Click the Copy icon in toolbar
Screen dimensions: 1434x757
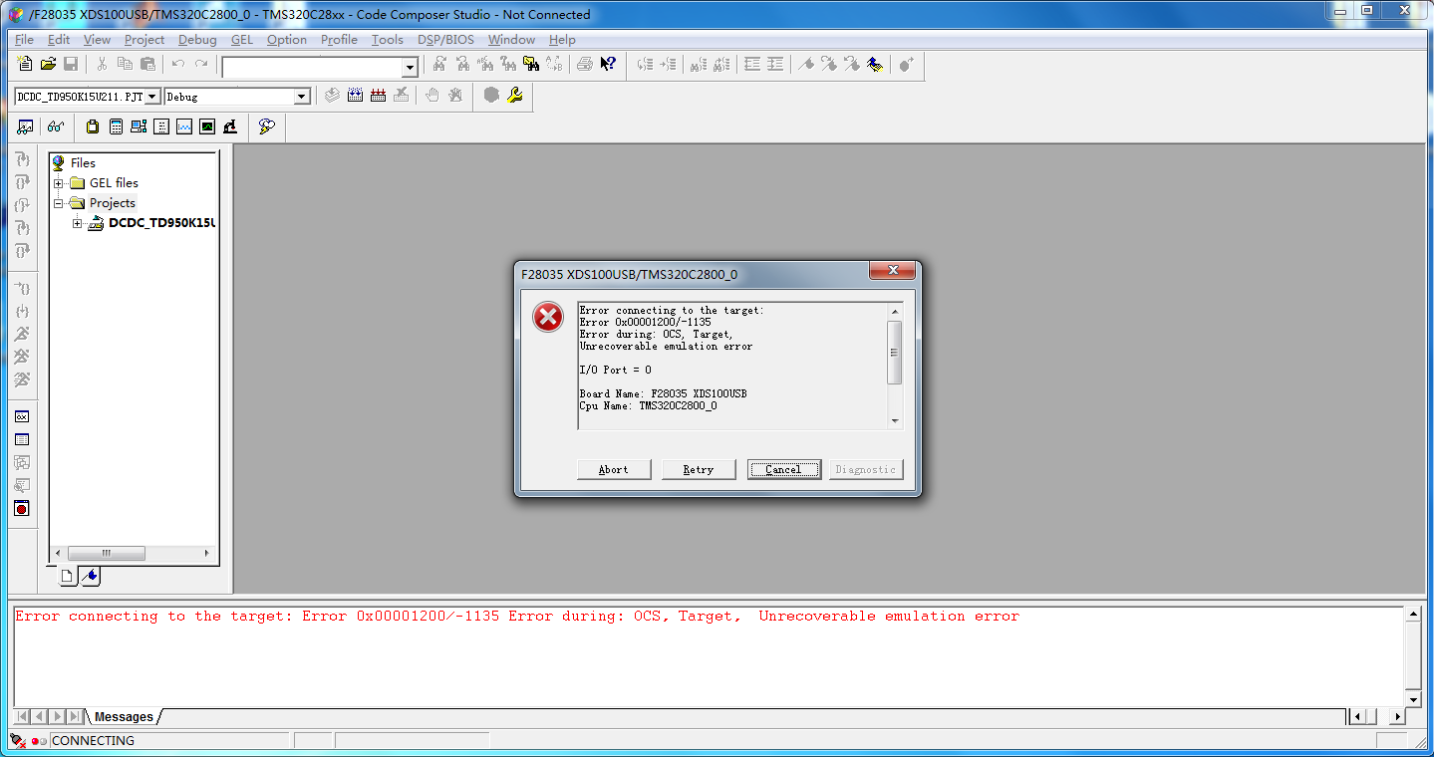125,65
